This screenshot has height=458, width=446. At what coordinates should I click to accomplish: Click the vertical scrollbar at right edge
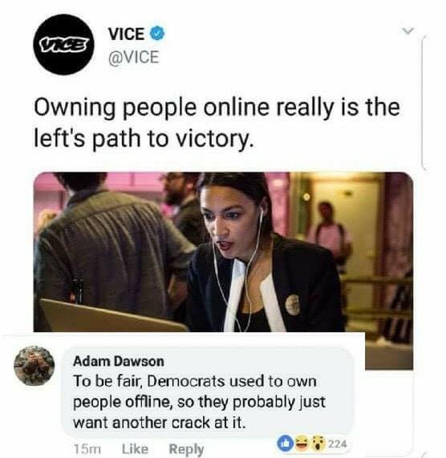point(424,102)
